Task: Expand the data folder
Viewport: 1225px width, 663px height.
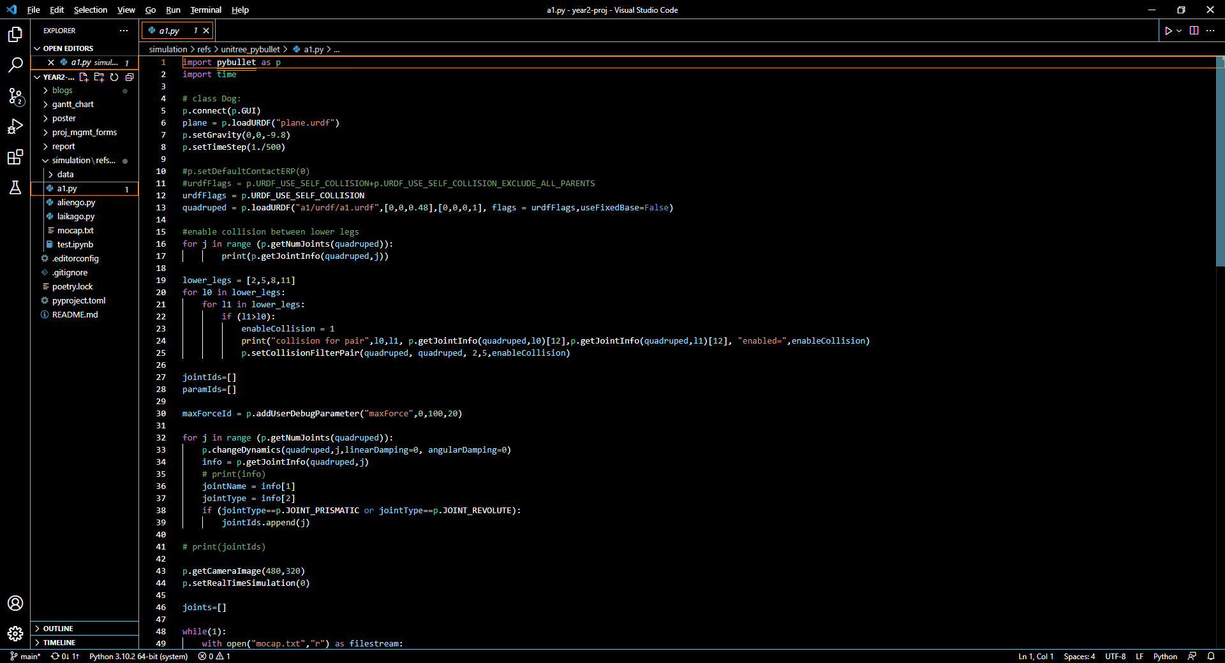Action: [x=84, y=175]
